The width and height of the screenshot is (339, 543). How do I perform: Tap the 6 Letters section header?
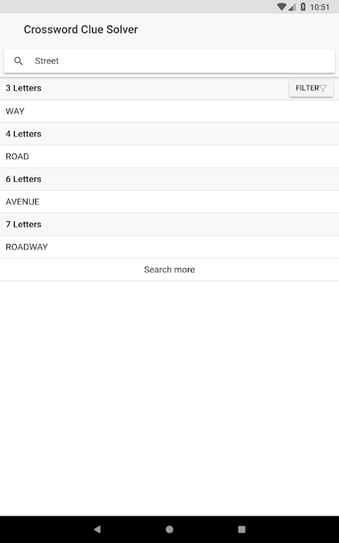(24, 179)
